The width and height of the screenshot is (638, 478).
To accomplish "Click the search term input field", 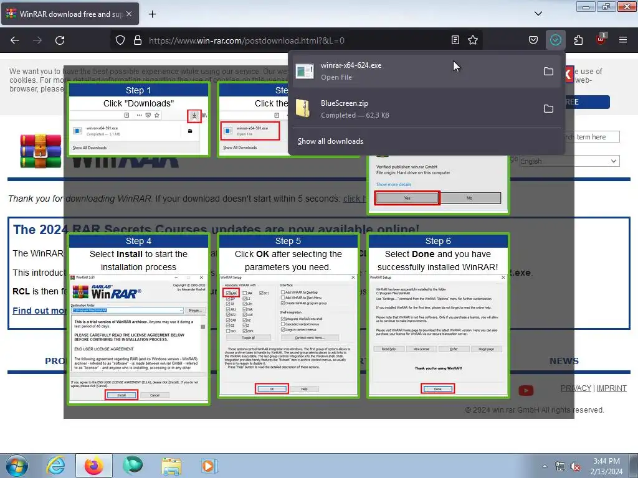I will tap(592, 137).
